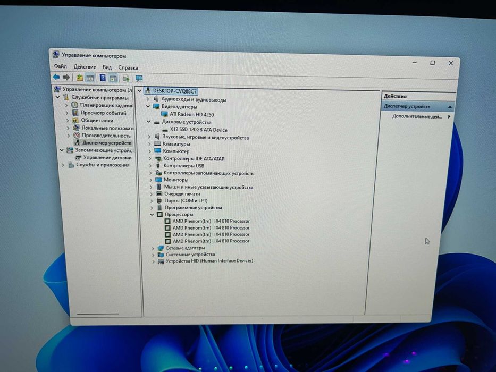This screenshot has width=496, height=372.
Task: Collapse the Дисковые устройства category
Action: tap(149, 122)
